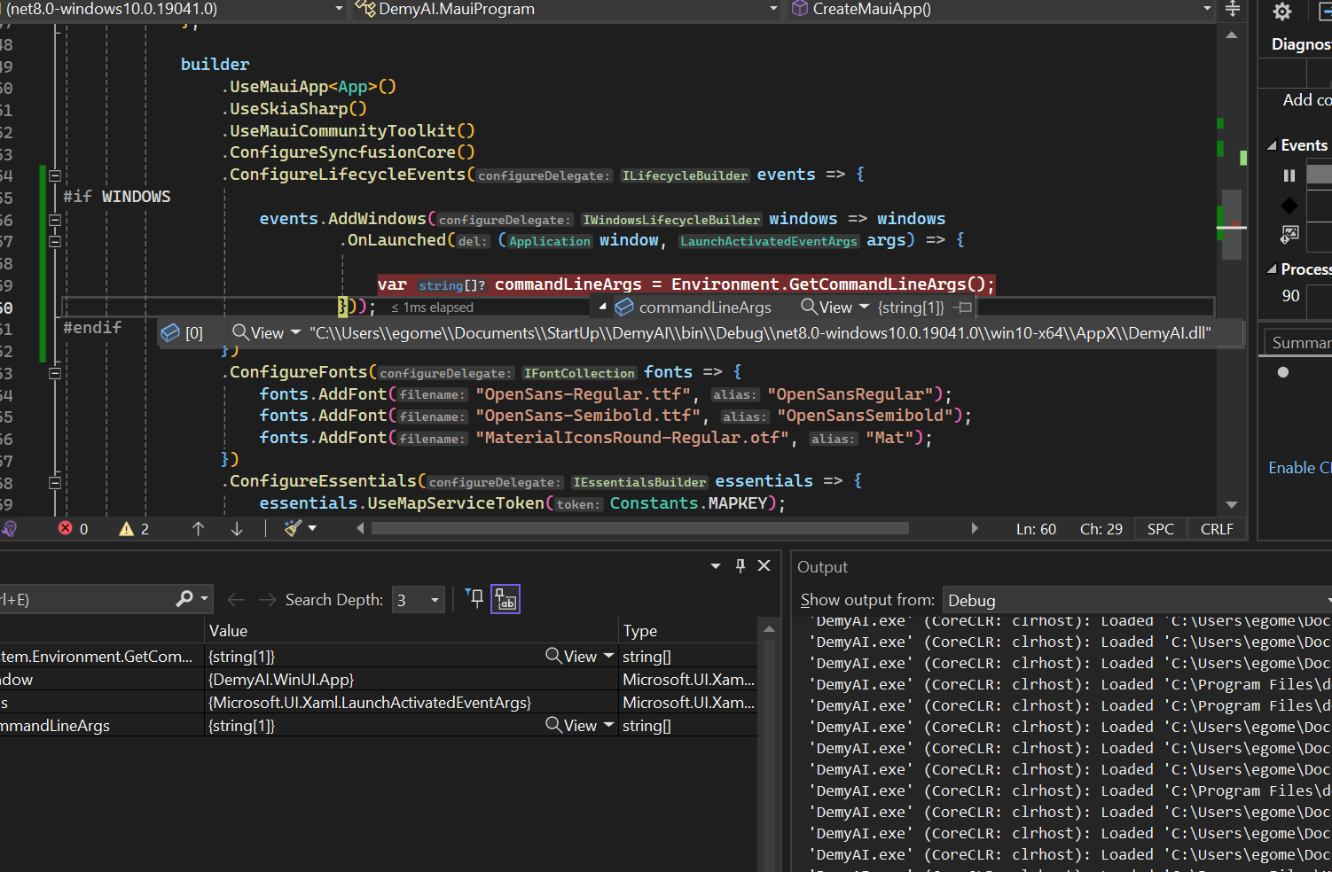Collapse the Events section
This screenshot has height=872, width=1332.
click(1272, 145)
